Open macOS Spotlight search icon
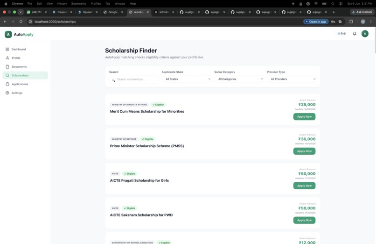This screenshot has height=244, width=376. pyautogui.click(x=333, y=4)
